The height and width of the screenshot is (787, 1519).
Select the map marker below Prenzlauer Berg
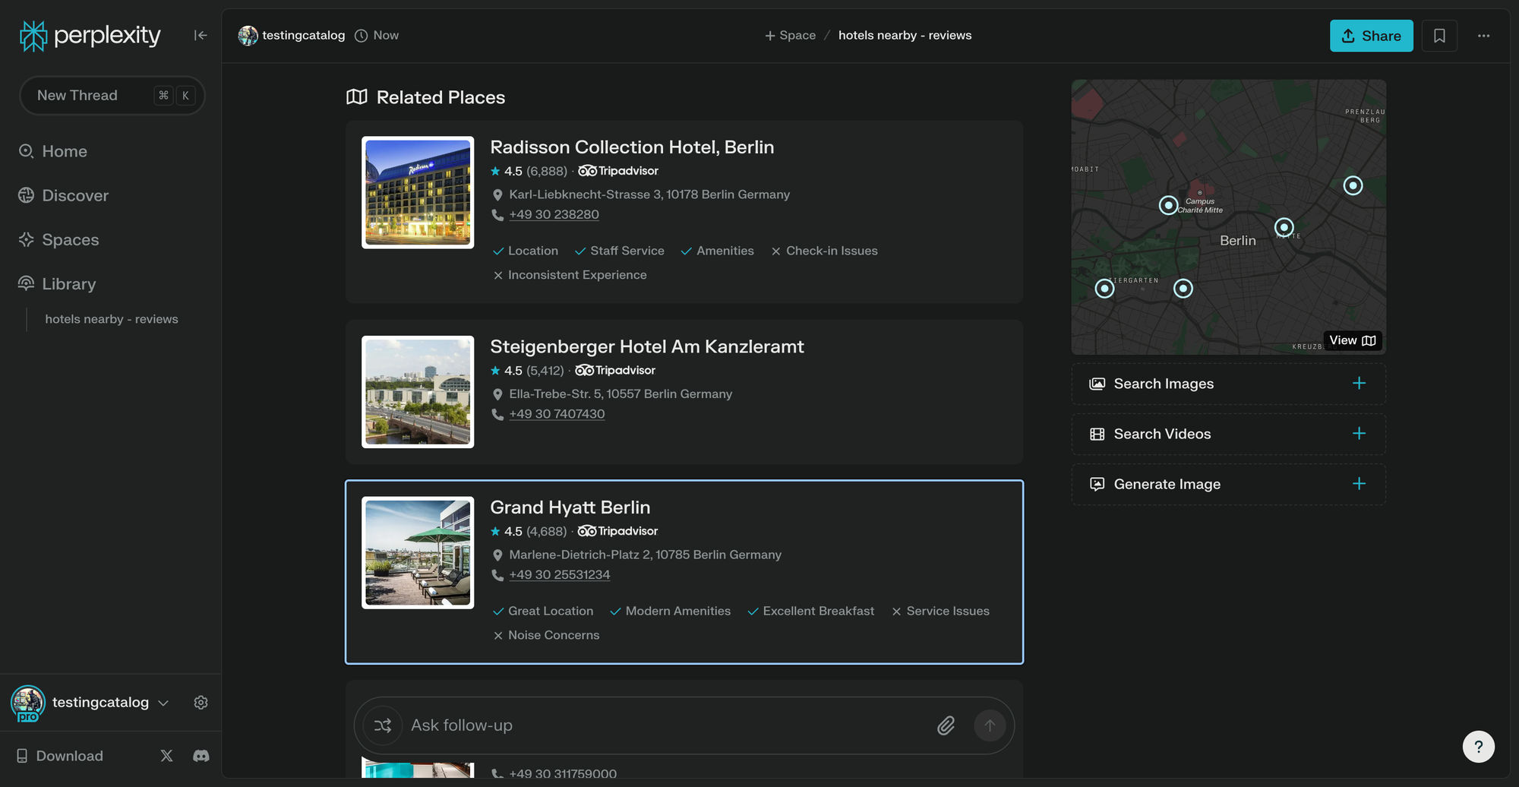tap(1353, 185)
